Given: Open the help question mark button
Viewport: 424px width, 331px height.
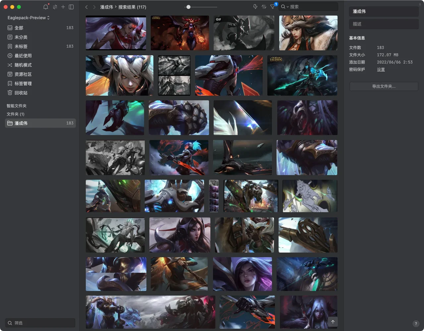Looking at the screenshot, I should [x=416, y=323].
